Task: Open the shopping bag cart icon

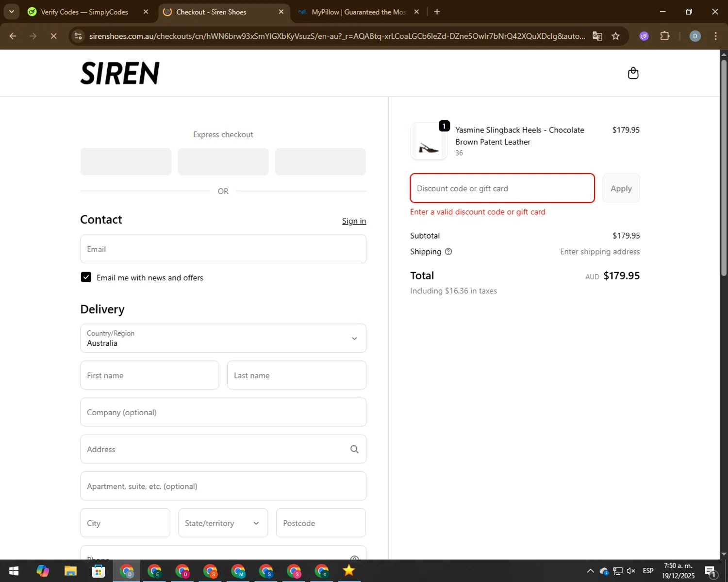Action: click(633, 73)
